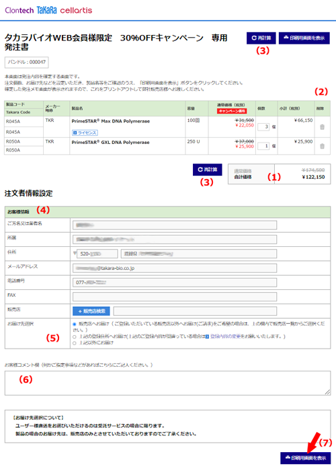The height and width of the screenshot is (471, 336).
Task: Click the bundle number 000047 label
Action: tap(27, 62)
